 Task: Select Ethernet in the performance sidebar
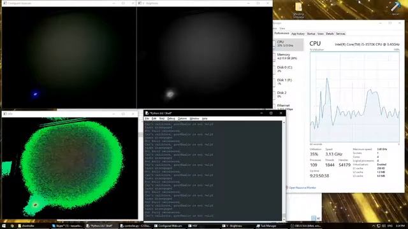288,106
